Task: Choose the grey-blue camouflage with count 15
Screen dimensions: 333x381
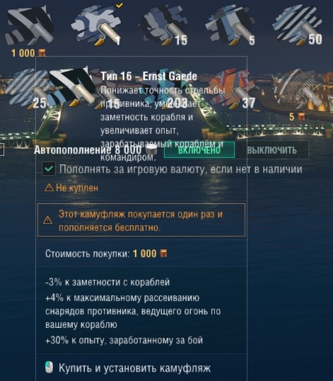Action: [164, 25]
